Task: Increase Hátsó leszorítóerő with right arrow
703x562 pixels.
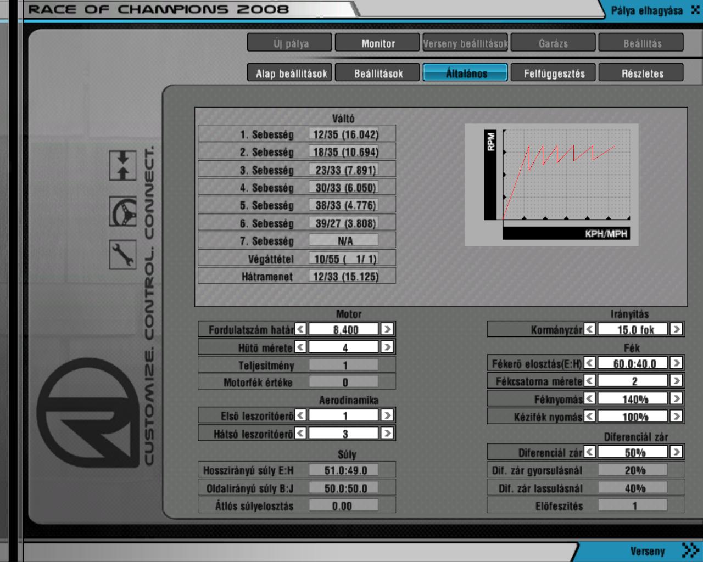Action: point(387,433)
